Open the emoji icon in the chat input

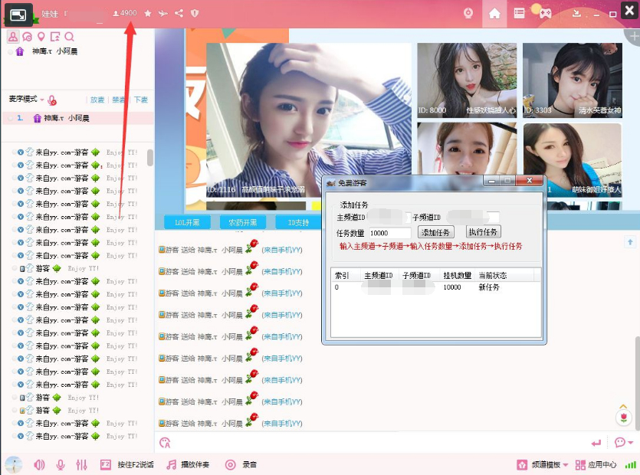tap(165, 443)
